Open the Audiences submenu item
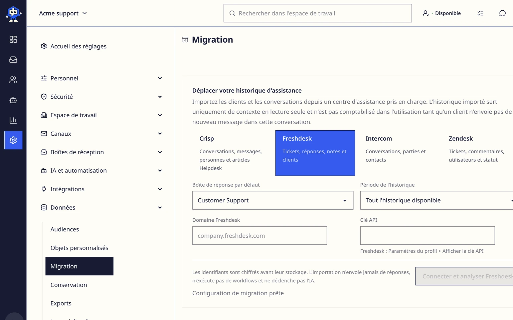Screen dimensions: 513x320 tap(65, 229)
